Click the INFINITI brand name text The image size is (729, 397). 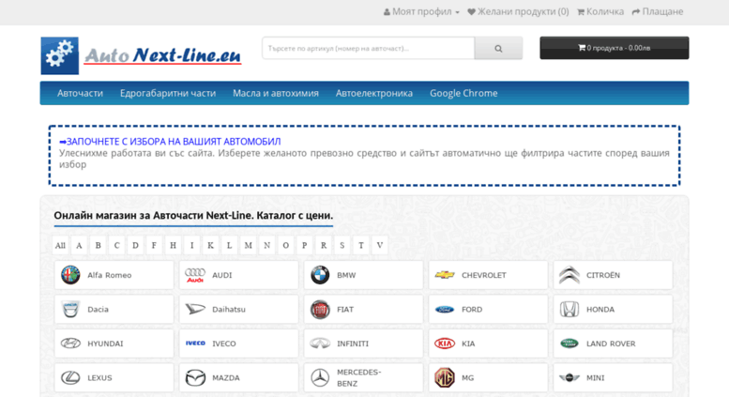pyautogui.click(x=353, y=344)
